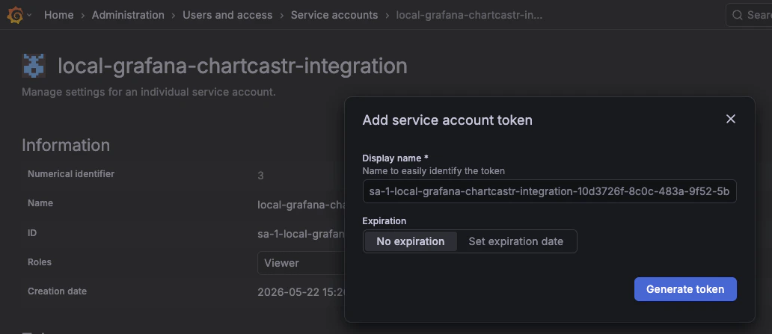Open the Users and access breadcrumb

pos(227,15)
